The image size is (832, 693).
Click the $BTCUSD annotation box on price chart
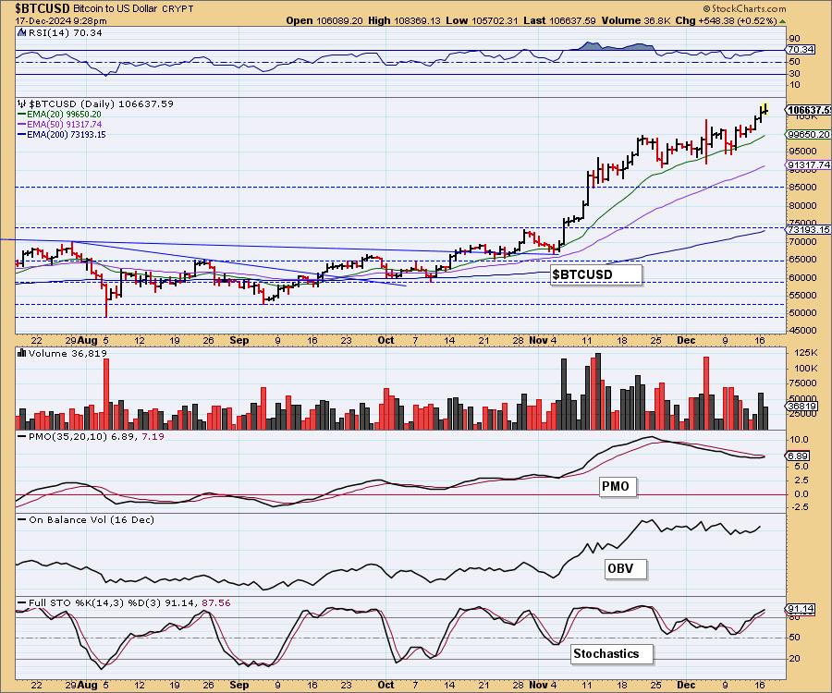pyautogui.click(x=596, y=274)
